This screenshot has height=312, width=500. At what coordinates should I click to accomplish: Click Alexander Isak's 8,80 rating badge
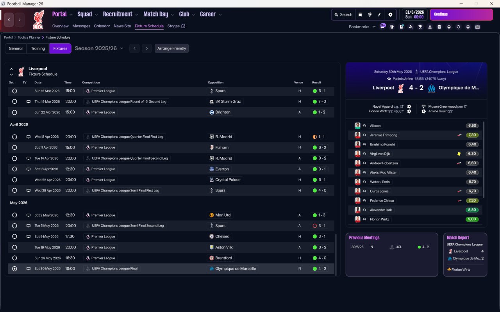coord(472,210)
